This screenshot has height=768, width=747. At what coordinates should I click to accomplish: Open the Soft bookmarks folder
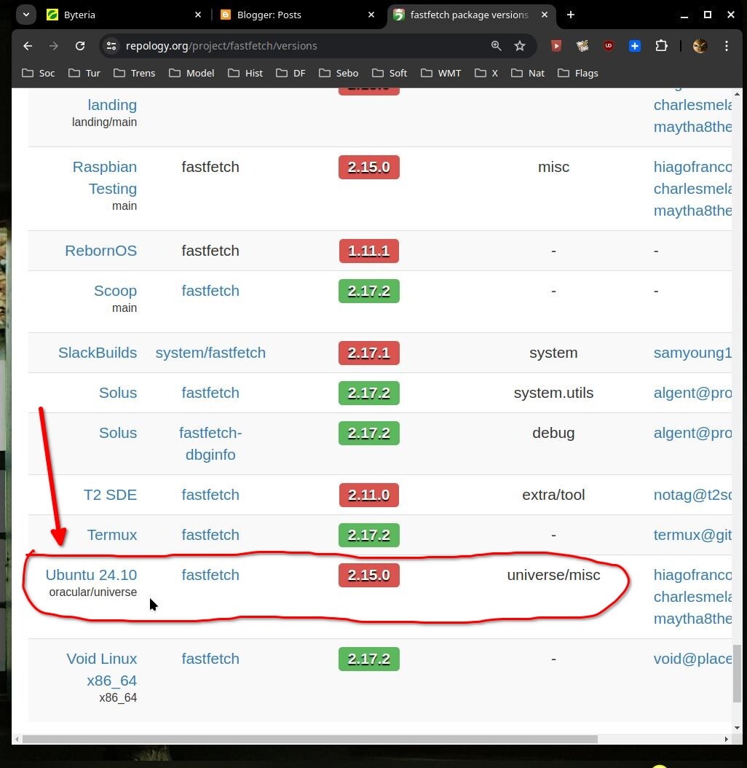390,73
